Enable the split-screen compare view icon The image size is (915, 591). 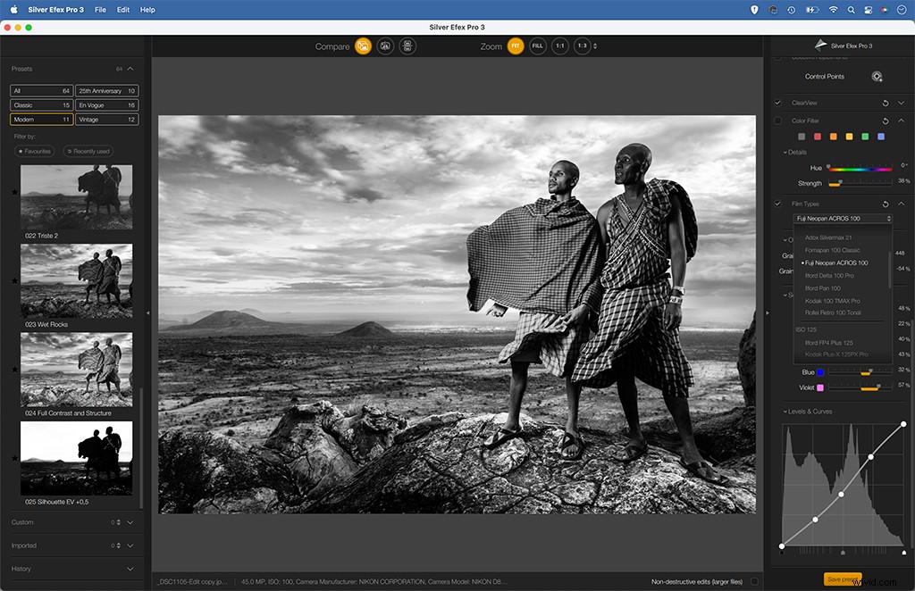[384, 46]
